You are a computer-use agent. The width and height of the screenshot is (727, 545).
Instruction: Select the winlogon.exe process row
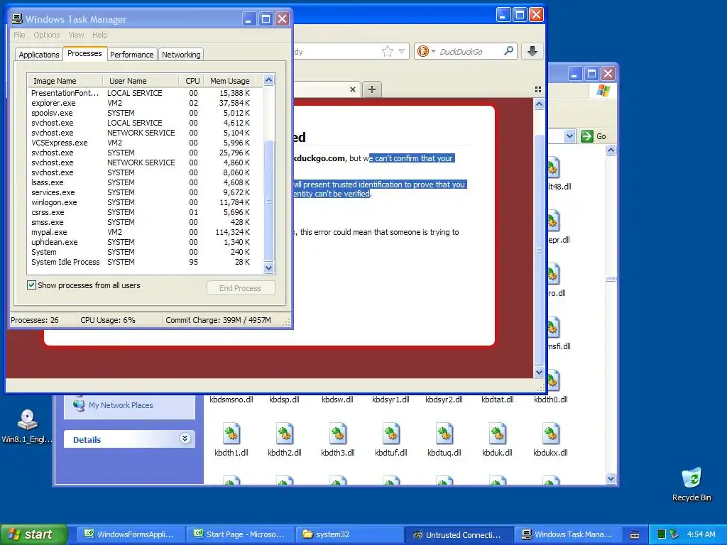click(145, 202)
